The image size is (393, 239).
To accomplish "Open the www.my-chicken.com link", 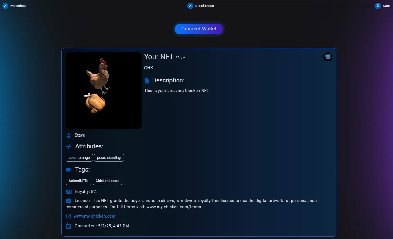I will [x=94, y=216].
